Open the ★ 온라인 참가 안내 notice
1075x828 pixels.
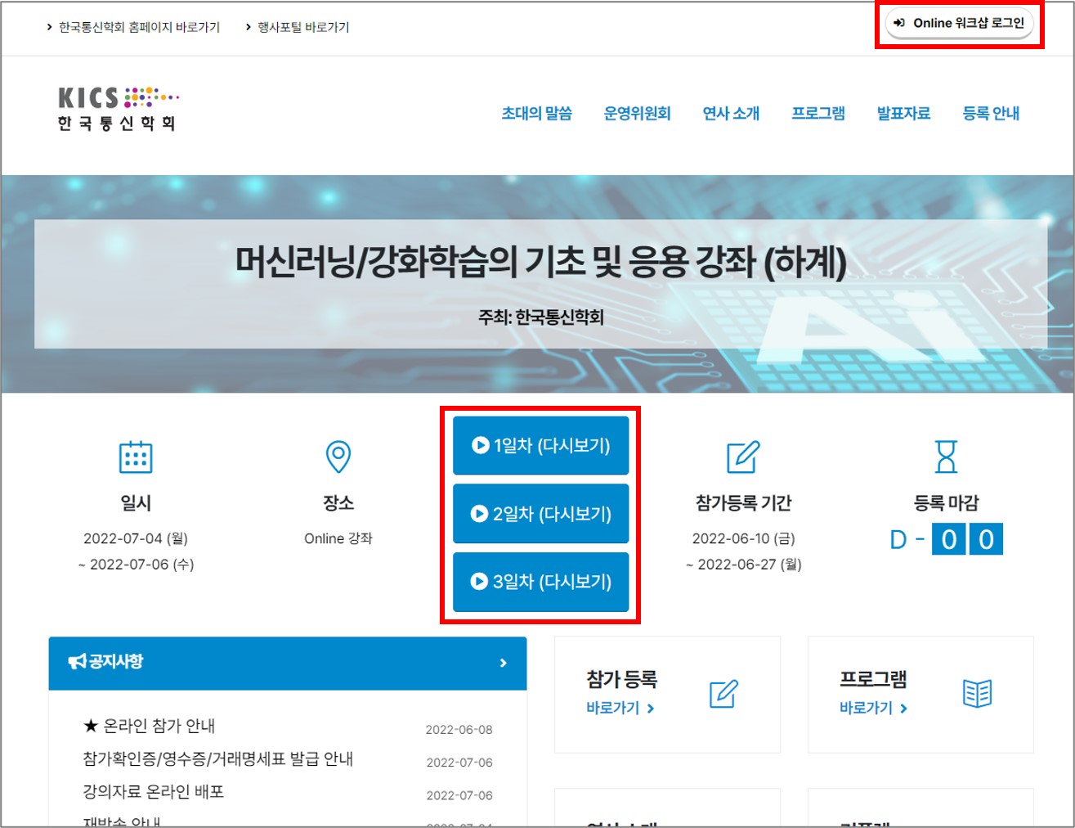click(150, 726)
